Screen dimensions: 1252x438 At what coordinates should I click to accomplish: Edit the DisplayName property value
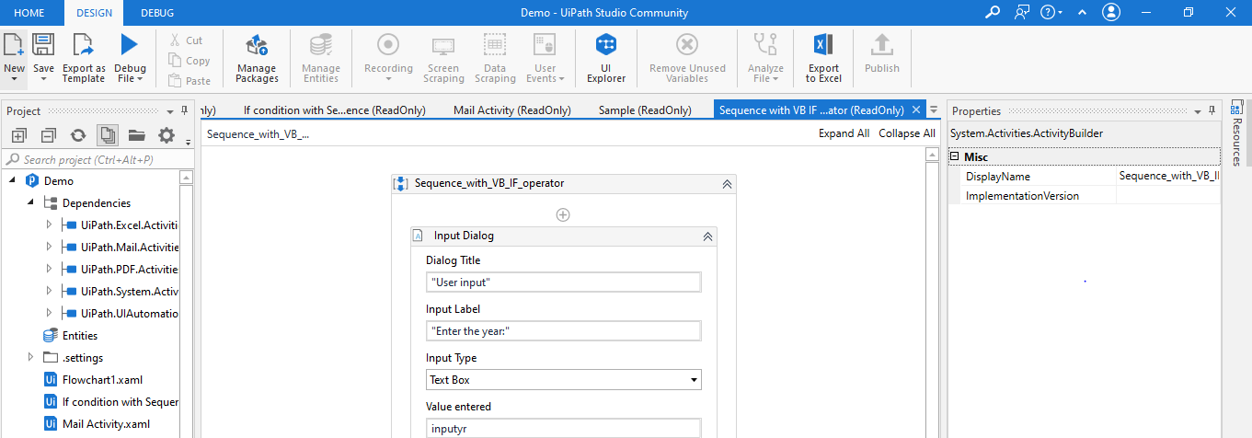tap(1167, 176)
